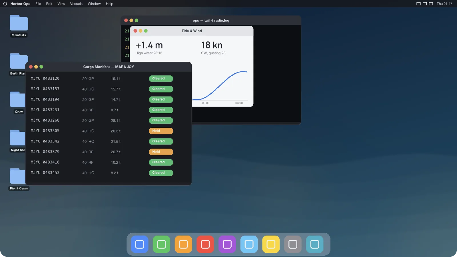Image resolution: width=457 pixels, height=257 pixels.
Task: Click Hold badge for MJYU 0483379
Action: click(161, 152)
